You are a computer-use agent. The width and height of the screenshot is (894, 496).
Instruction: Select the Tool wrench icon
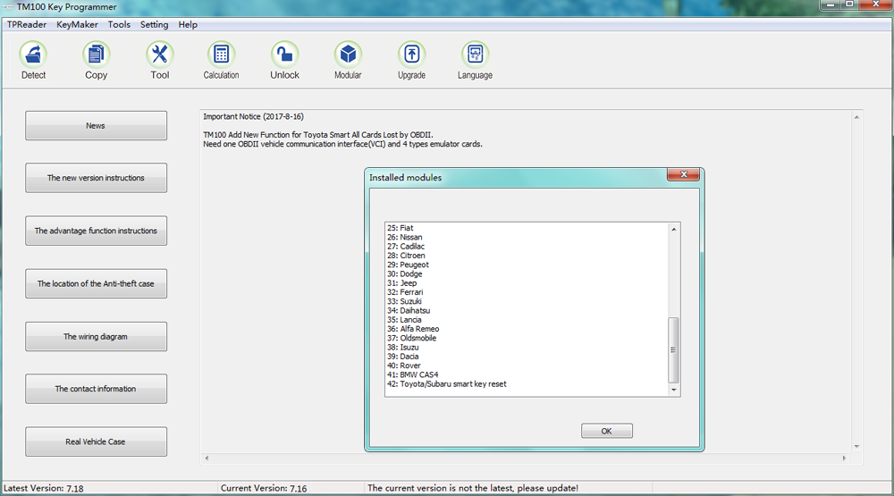point(160,60)
